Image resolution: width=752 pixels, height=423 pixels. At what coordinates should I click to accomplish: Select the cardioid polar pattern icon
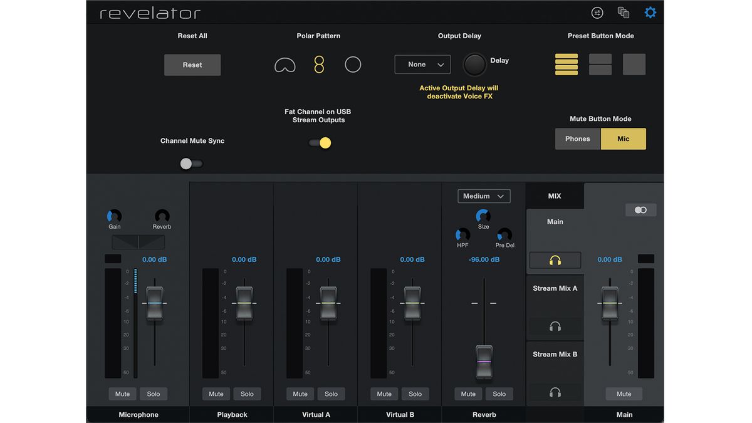click(285, 65)
